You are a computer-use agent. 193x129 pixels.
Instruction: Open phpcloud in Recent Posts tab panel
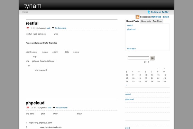pos(131,29)
